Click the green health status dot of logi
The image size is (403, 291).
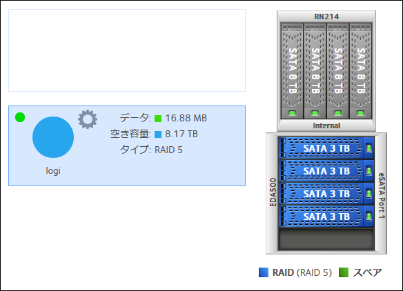[x=20, y=117]
